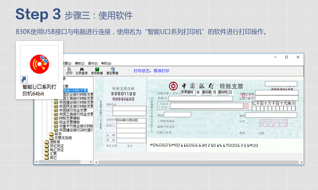Click the stub date field showing 2016年11月16日
This screenshot has width=318, height=190.
pos(127,120)
